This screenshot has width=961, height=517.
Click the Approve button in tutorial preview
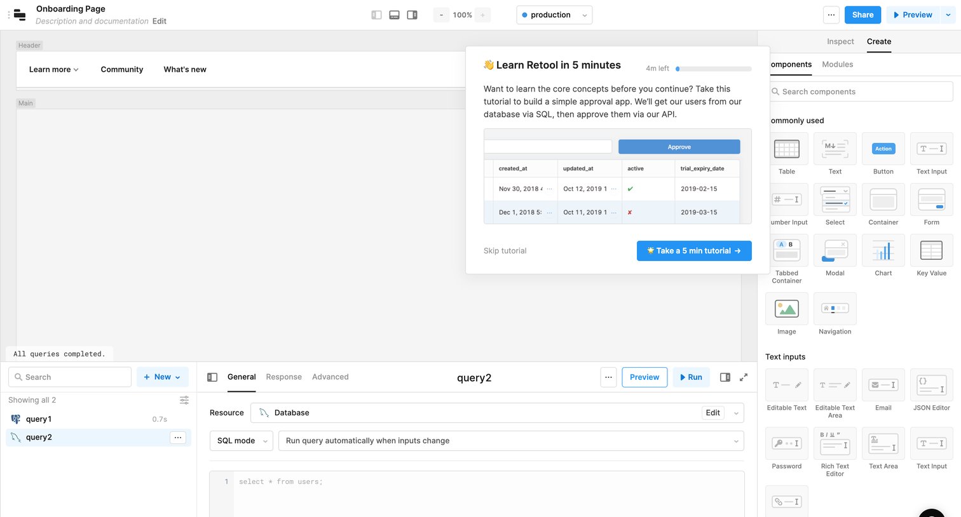point(679,147)
